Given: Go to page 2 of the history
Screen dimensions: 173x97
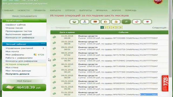Looking at the screenshot, I should point(106,27).
